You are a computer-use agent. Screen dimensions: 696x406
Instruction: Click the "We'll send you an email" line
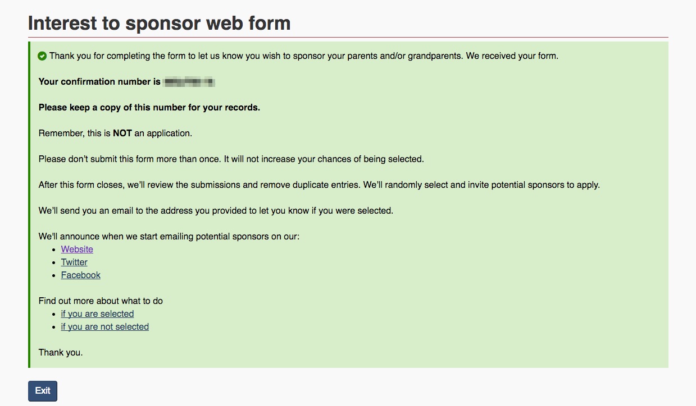(x=216, y=211)
